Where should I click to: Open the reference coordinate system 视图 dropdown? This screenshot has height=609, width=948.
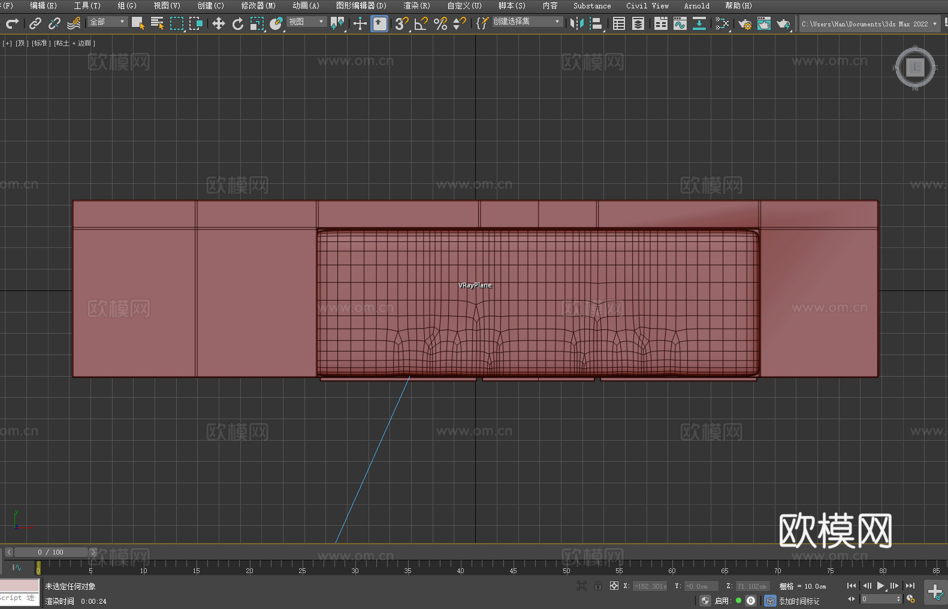coord(306,22)
